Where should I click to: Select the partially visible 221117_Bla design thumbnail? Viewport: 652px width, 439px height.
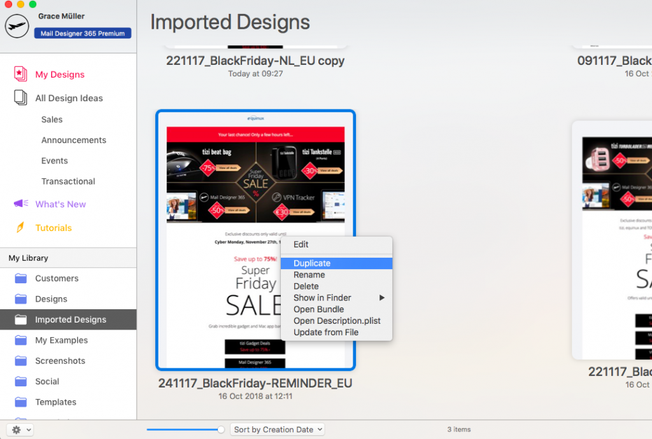click(x=612, y=240)
